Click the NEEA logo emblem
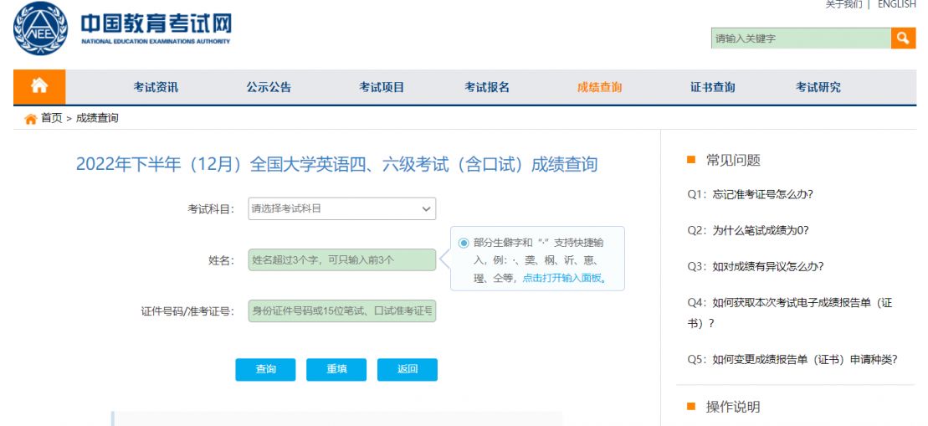928x426 pixels. tap(39, 29)
